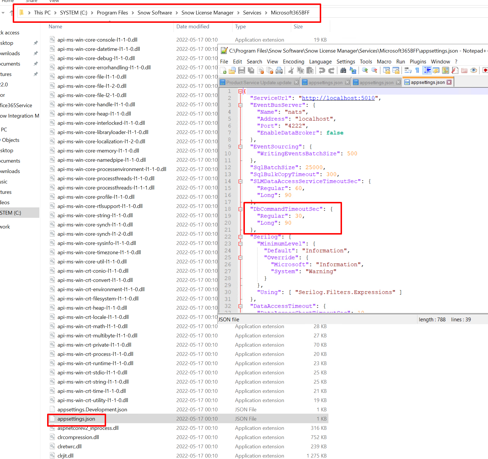
Task: Click the Zoom In magnifier icon
Action: pyautogui.click(x=365, y=70)
